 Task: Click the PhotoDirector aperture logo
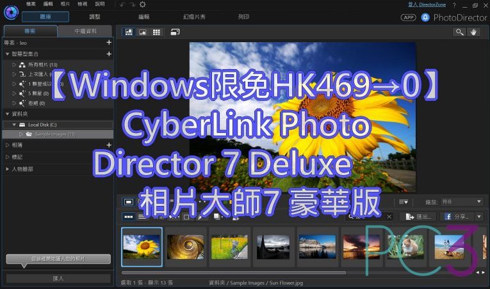[11, 13]
